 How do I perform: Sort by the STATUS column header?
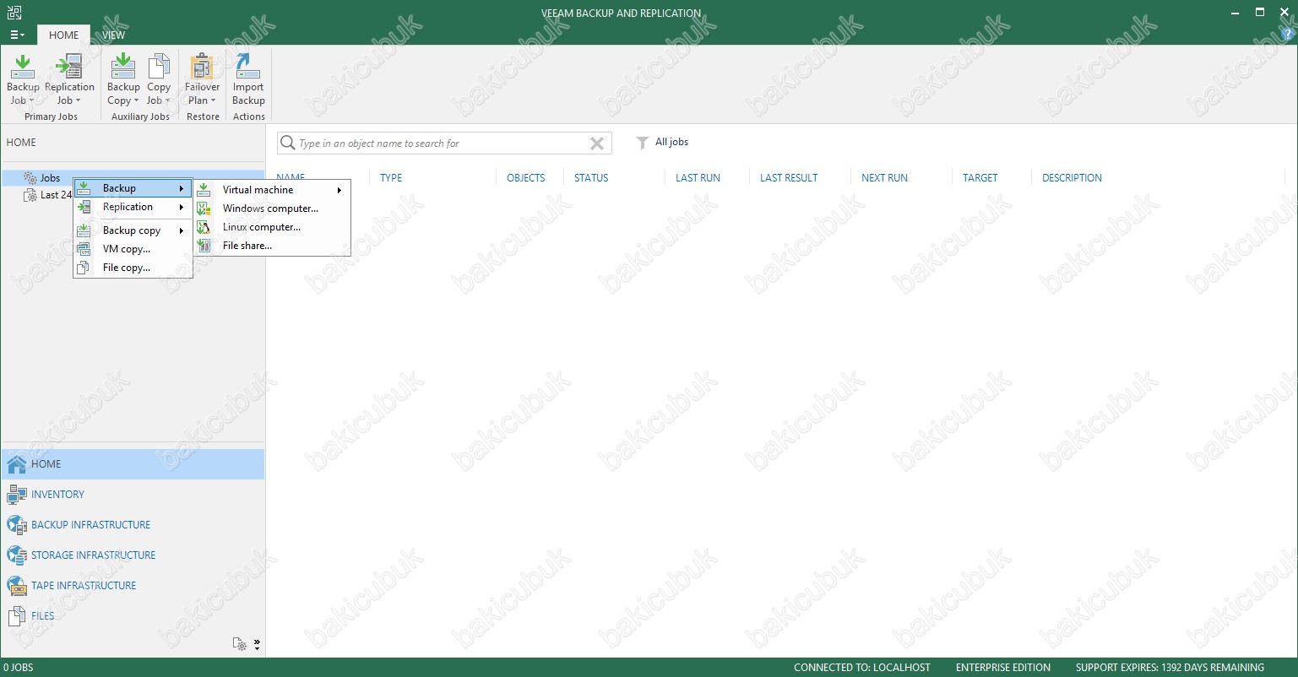[x=591, y=178]
